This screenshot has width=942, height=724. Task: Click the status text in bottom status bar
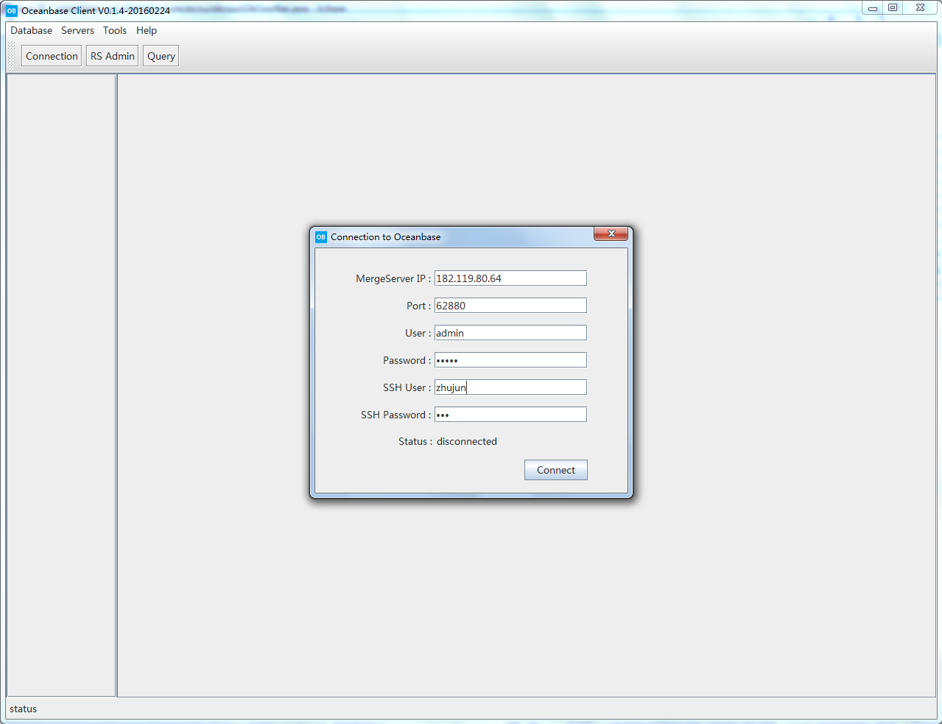click(x=23, y=709)
